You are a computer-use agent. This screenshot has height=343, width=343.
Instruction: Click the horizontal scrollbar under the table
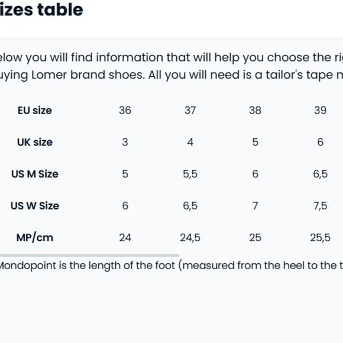(89, 255)
